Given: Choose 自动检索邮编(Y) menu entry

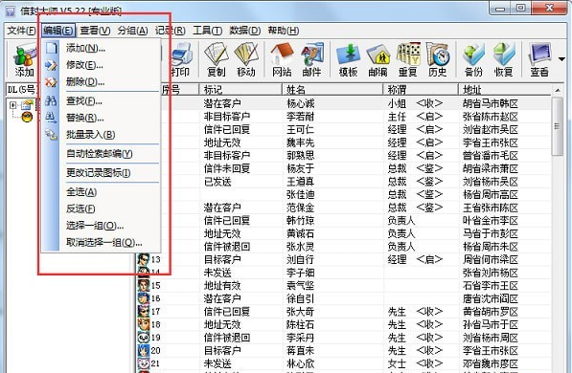Looking at the screenshot, I should (x=102, y=154).
